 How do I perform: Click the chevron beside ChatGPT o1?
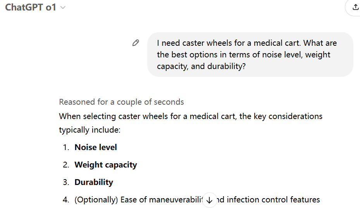(x=63, y=8)
